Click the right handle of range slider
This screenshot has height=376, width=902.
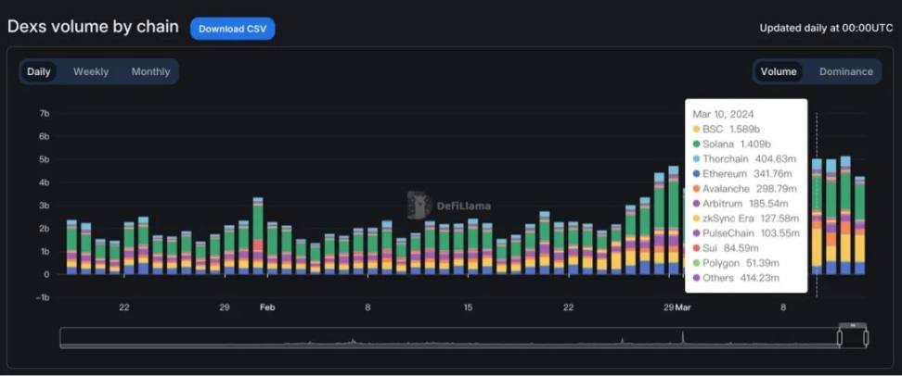(867, 338)
